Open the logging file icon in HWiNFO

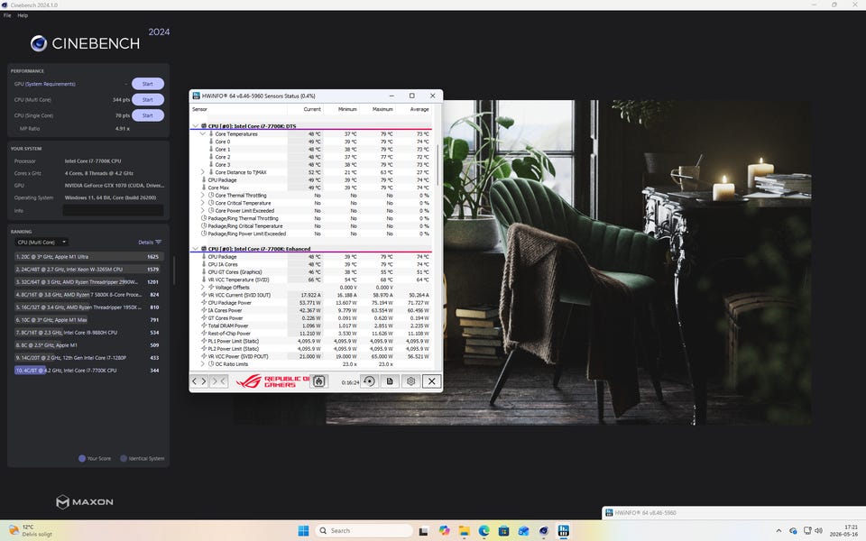tap(390, 381)
